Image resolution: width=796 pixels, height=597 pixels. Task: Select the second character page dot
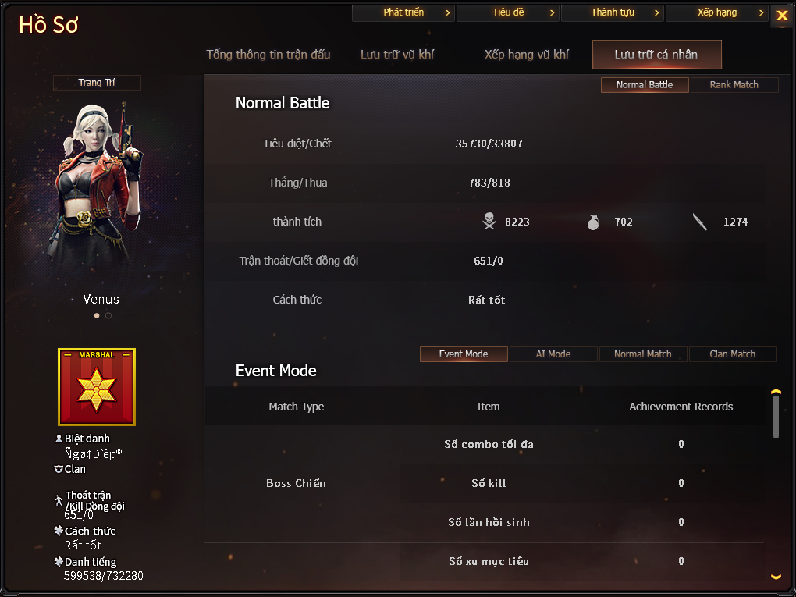[x=108, y=316]
